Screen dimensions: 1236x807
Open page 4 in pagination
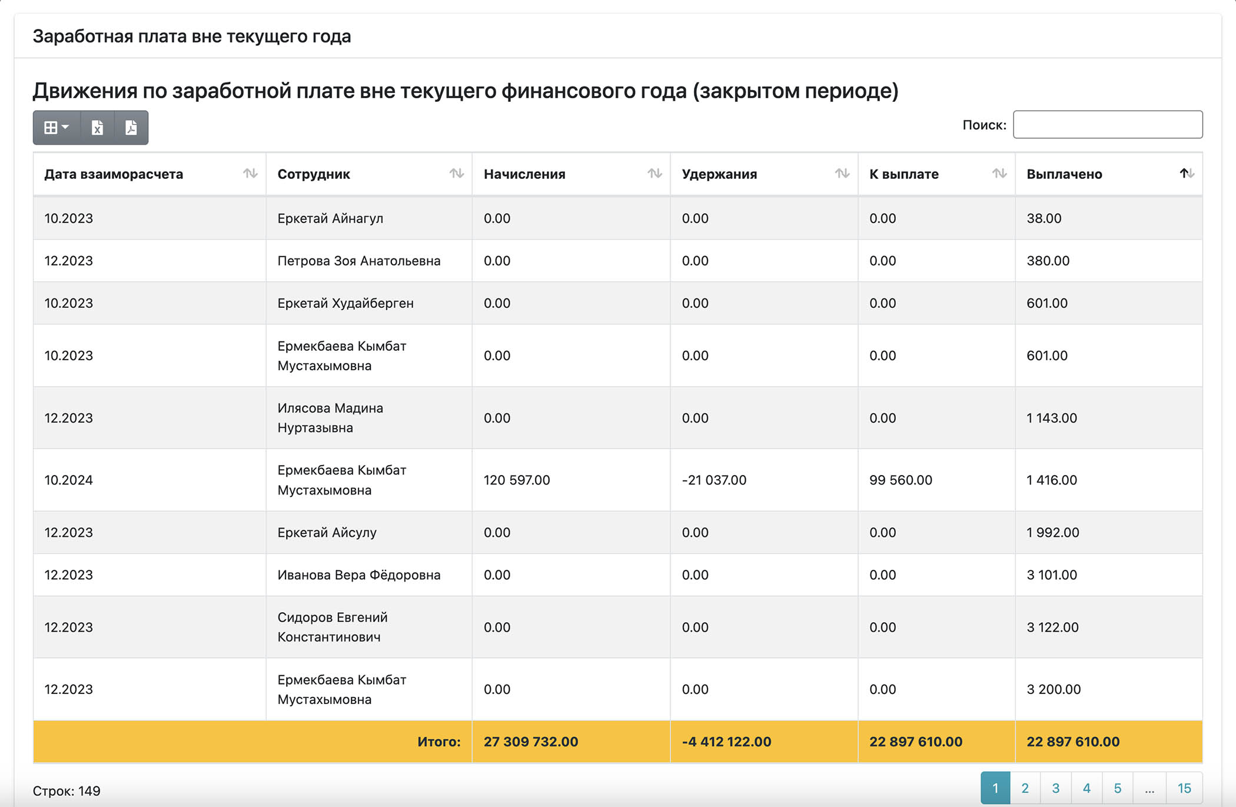1087,788
